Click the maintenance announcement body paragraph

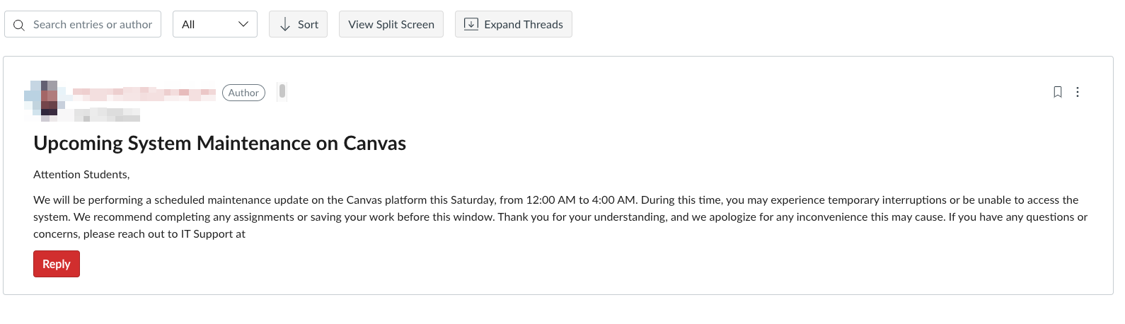click(559, 217)
